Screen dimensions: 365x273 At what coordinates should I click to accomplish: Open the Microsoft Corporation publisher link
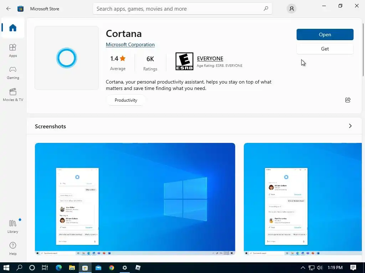click(x=130, y=44)
